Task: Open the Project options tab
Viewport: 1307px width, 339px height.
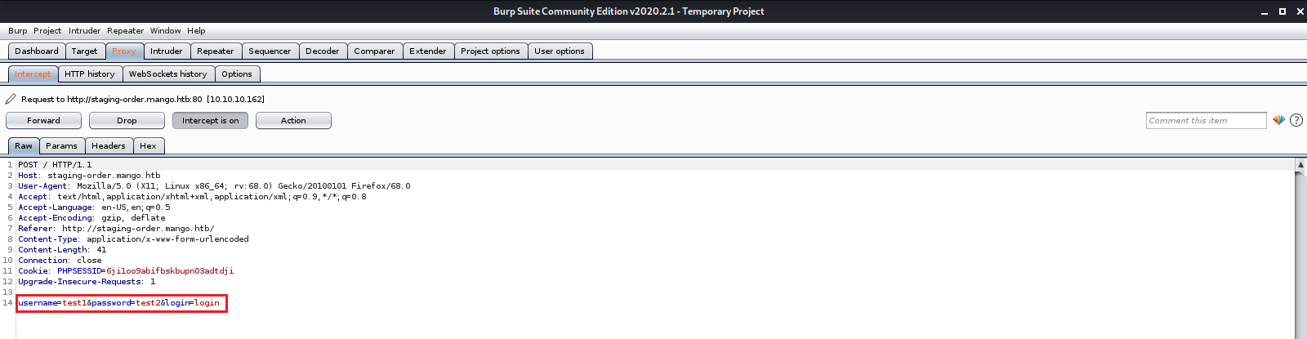Action: (490, 51)
